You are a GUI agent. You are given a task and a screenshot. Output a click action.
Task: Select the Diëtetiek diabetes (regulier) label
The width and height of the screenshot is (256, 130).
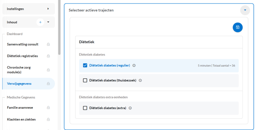point(110,66)
